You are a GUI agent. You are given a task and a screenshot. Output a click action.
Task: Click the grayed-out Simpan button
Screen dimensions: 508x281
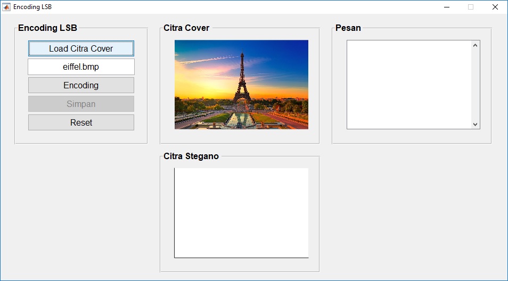81,104
